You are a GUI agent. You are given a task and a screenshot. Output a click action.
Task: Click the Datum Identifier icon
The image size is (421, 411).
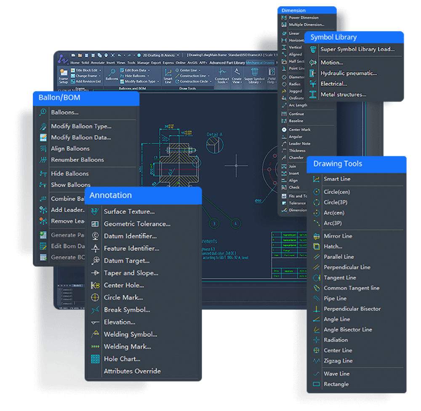coord(95,236)
